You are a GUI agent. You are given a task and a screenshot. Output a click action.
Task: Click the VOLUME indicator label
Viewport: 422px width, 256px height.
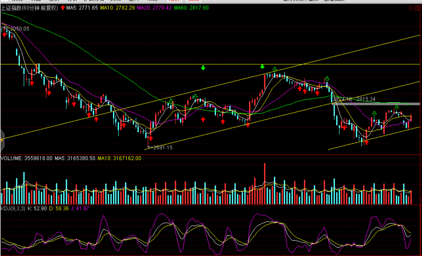[x=11, y=158]
